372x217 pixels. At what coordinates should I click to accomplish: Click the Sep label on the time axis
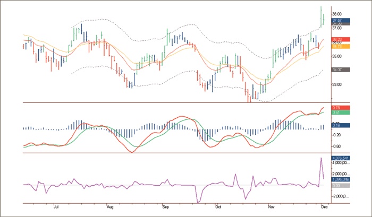(x=165, y=204)
